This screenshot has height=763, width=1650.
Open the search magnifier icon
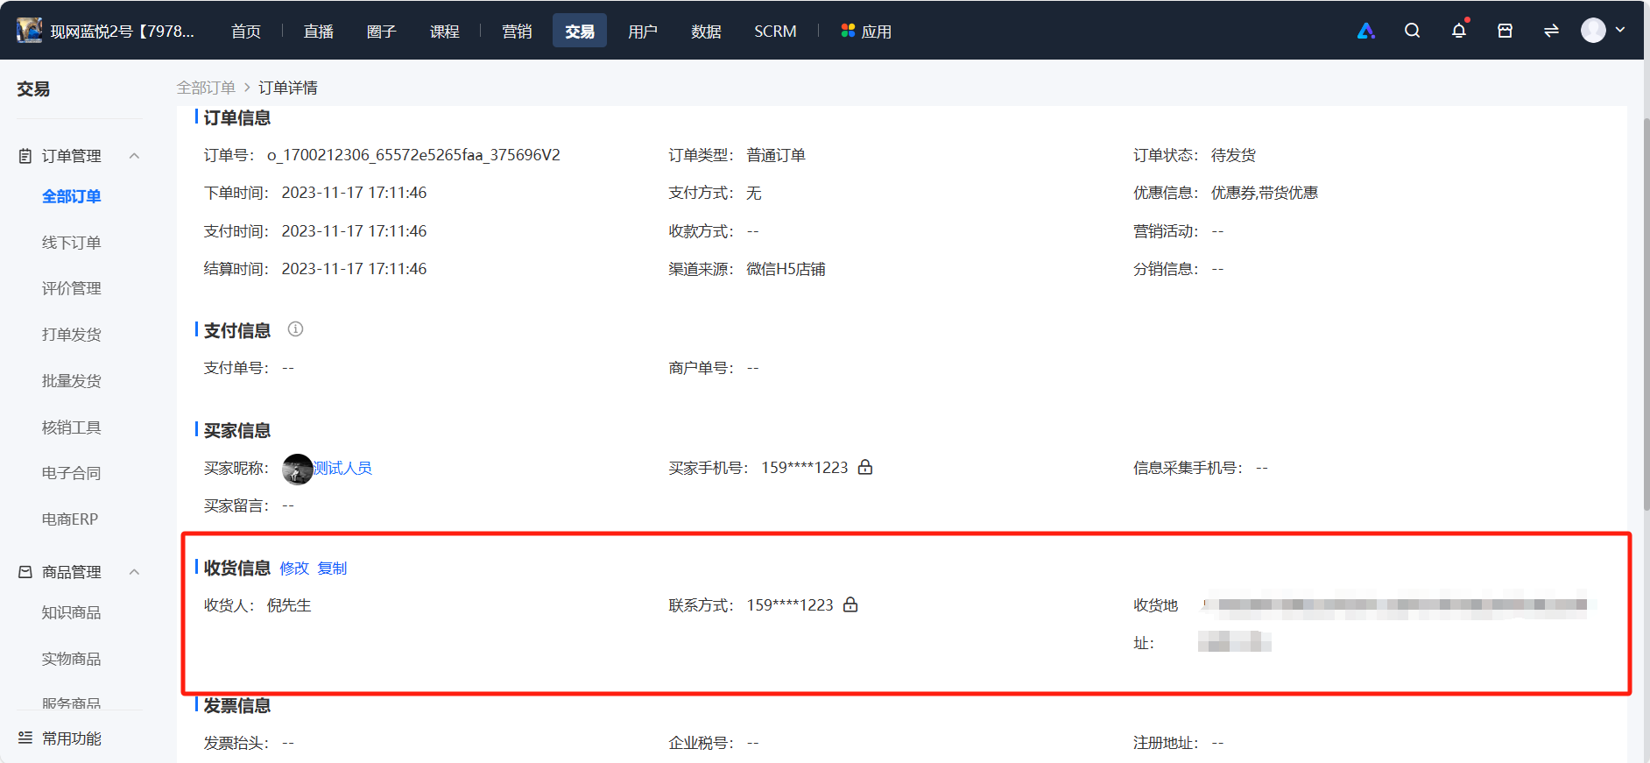(1412, 31)
